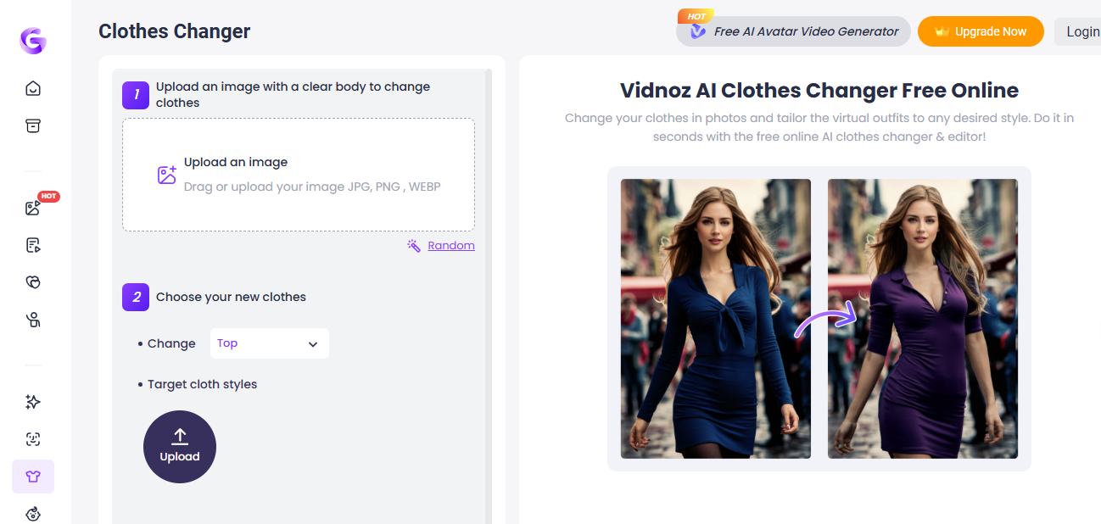Image resolution: width=1101 pixels, height=524 pixels.
Task: Click the 'Upload an image' text
Action: (236, 162)
